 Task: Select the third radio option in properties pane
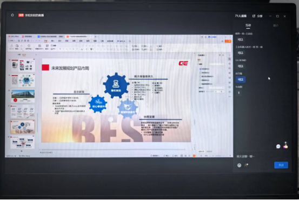(200, 76)
